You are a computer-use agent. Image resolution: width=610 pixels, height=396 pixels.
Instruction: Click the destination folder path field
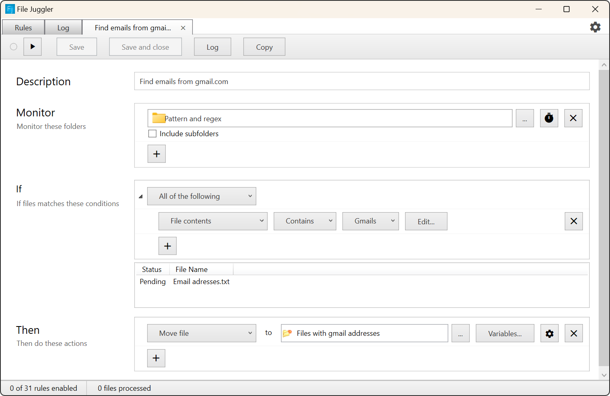pos(365,333)
